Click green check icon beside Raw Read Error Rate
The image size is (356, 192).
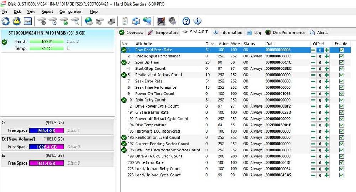tap(124, 50)
